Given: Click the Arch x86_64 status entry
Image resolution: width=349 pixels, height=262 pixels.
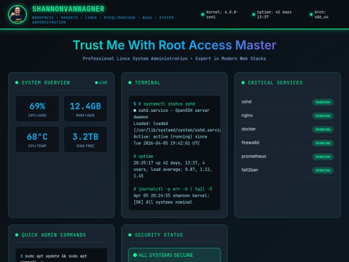Looking at the screenshot, I should tap(319, 14).
